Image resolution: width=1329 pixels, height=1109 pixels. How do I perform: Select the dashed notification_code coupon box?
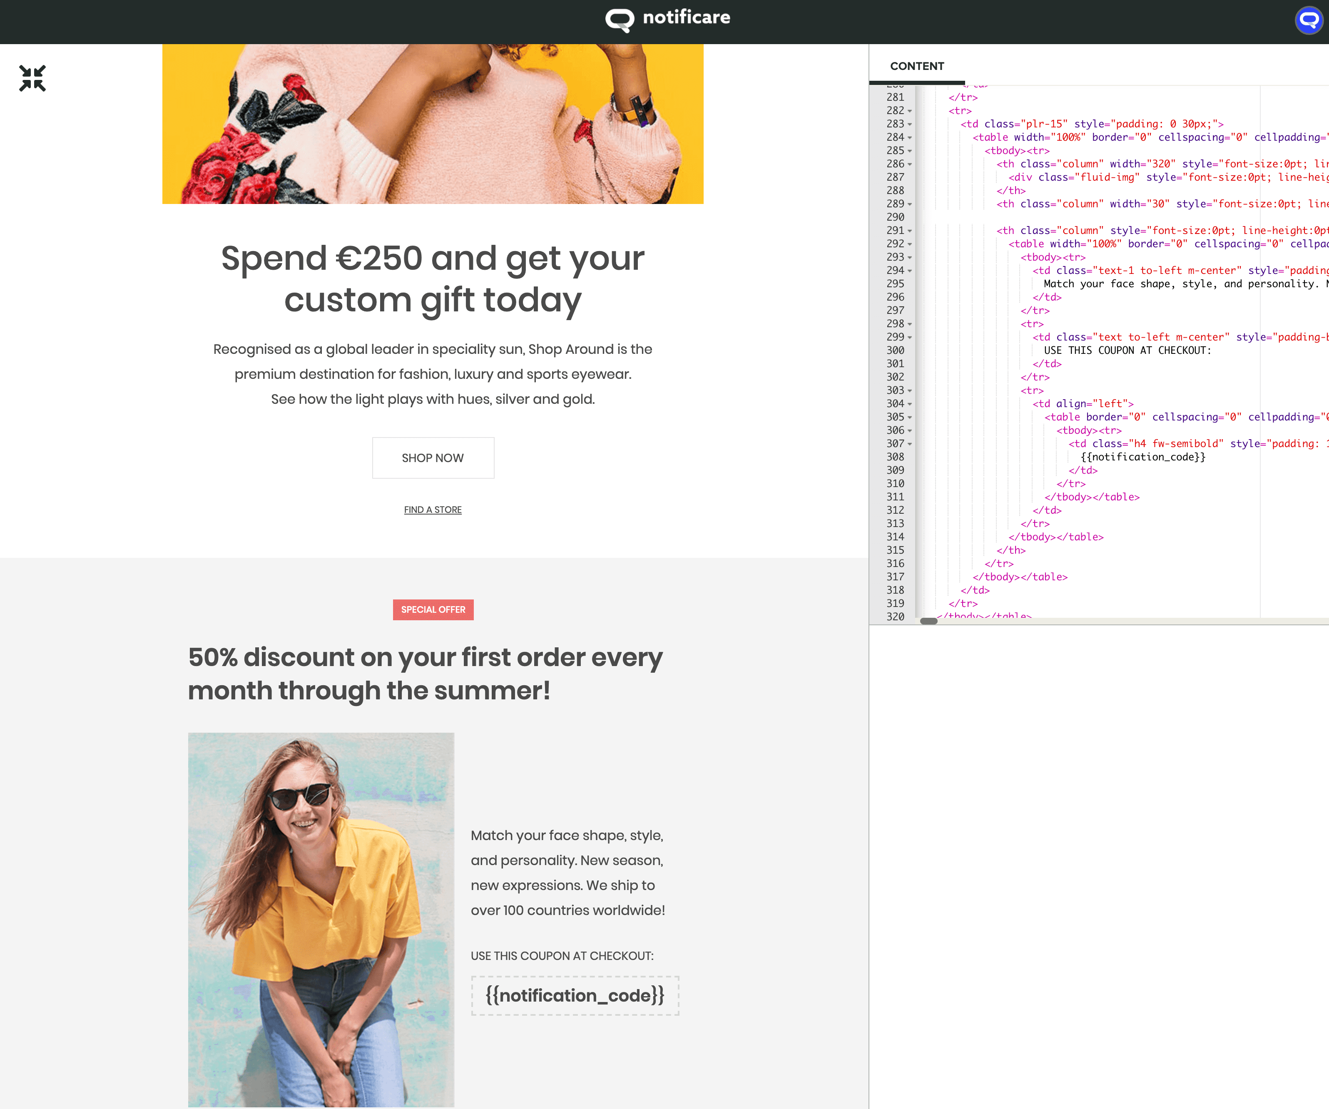pyautogui.click(x=575, y=995)
